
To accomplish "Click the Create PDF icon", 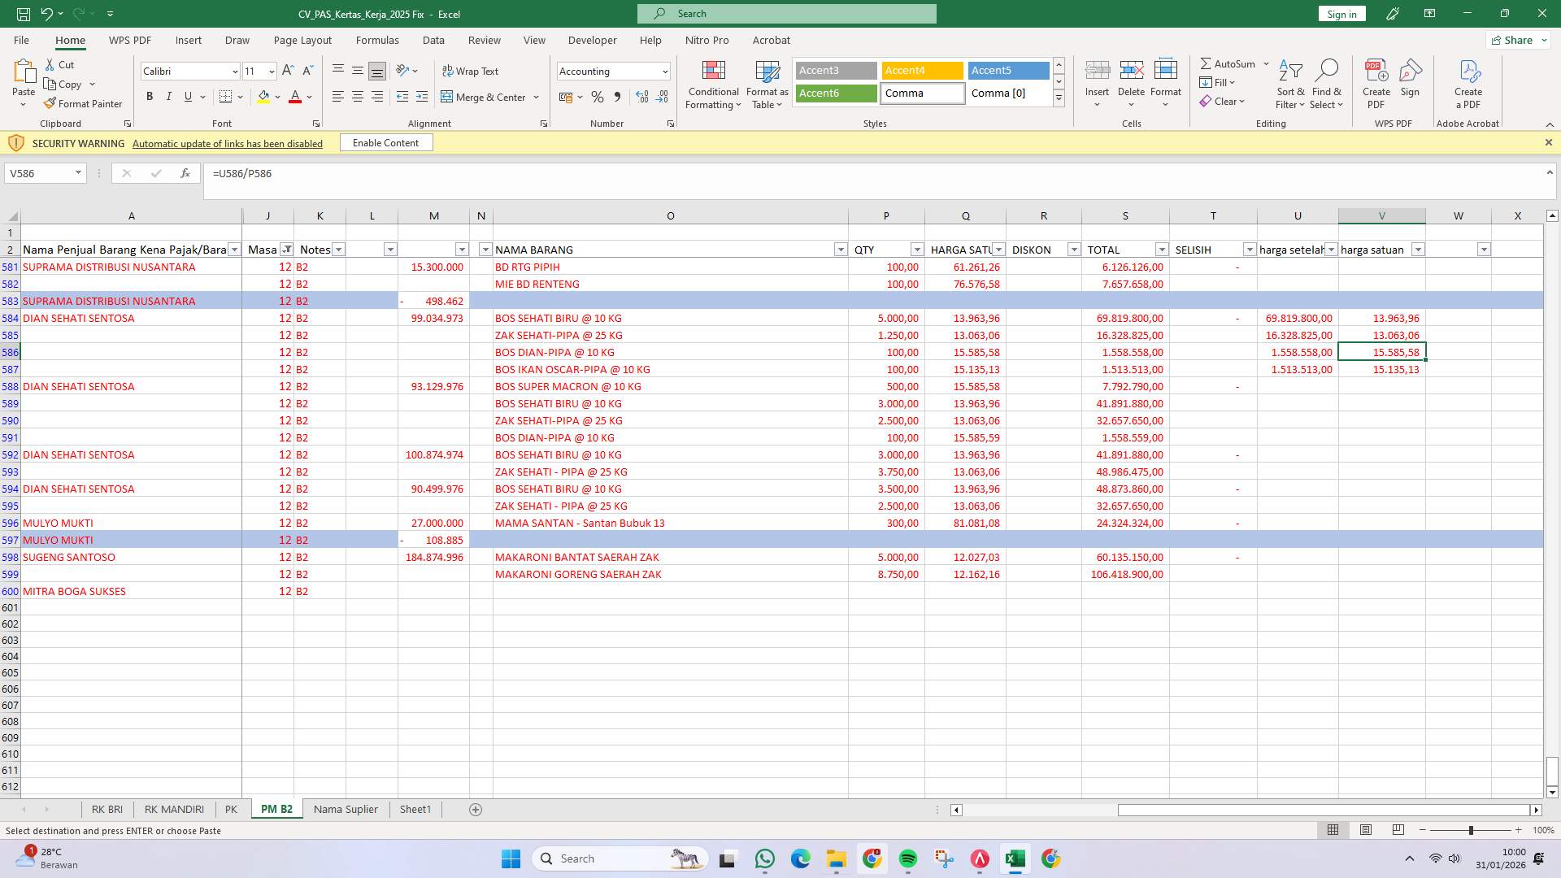I will click(1376, 77).
